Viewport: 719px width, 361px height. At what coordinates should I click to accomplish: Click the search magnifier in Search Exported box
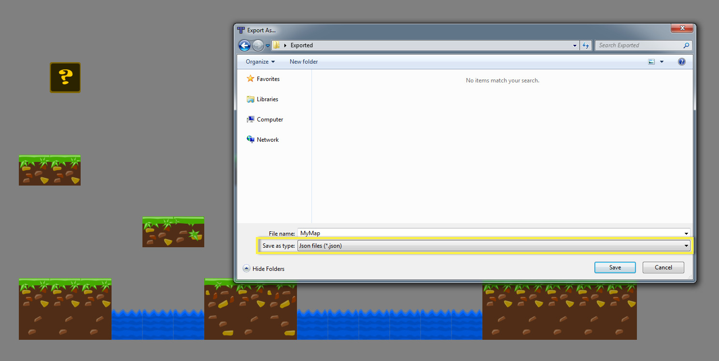(686, 45)
